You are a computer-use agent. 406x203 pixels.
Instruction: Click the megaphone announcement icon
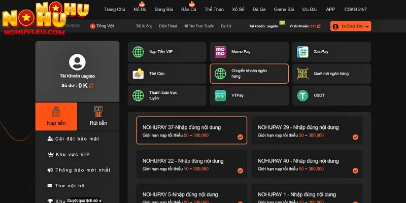coord(50,170)
